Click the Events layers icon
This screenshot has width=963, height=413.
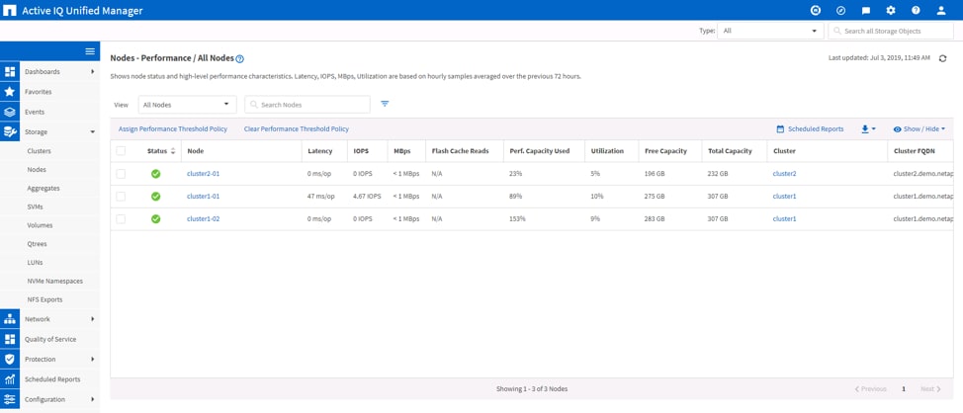(9, 113)
